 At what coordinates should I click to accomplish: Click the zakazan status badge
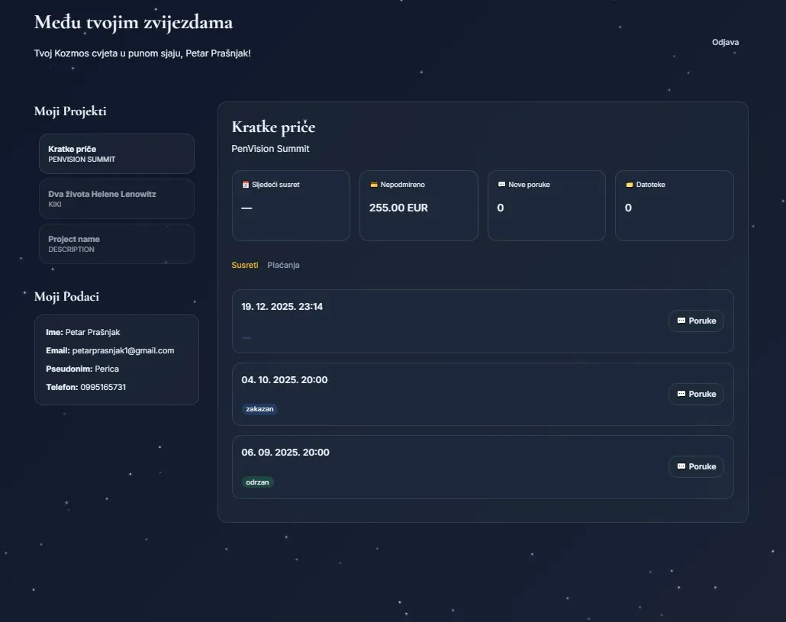259,409
